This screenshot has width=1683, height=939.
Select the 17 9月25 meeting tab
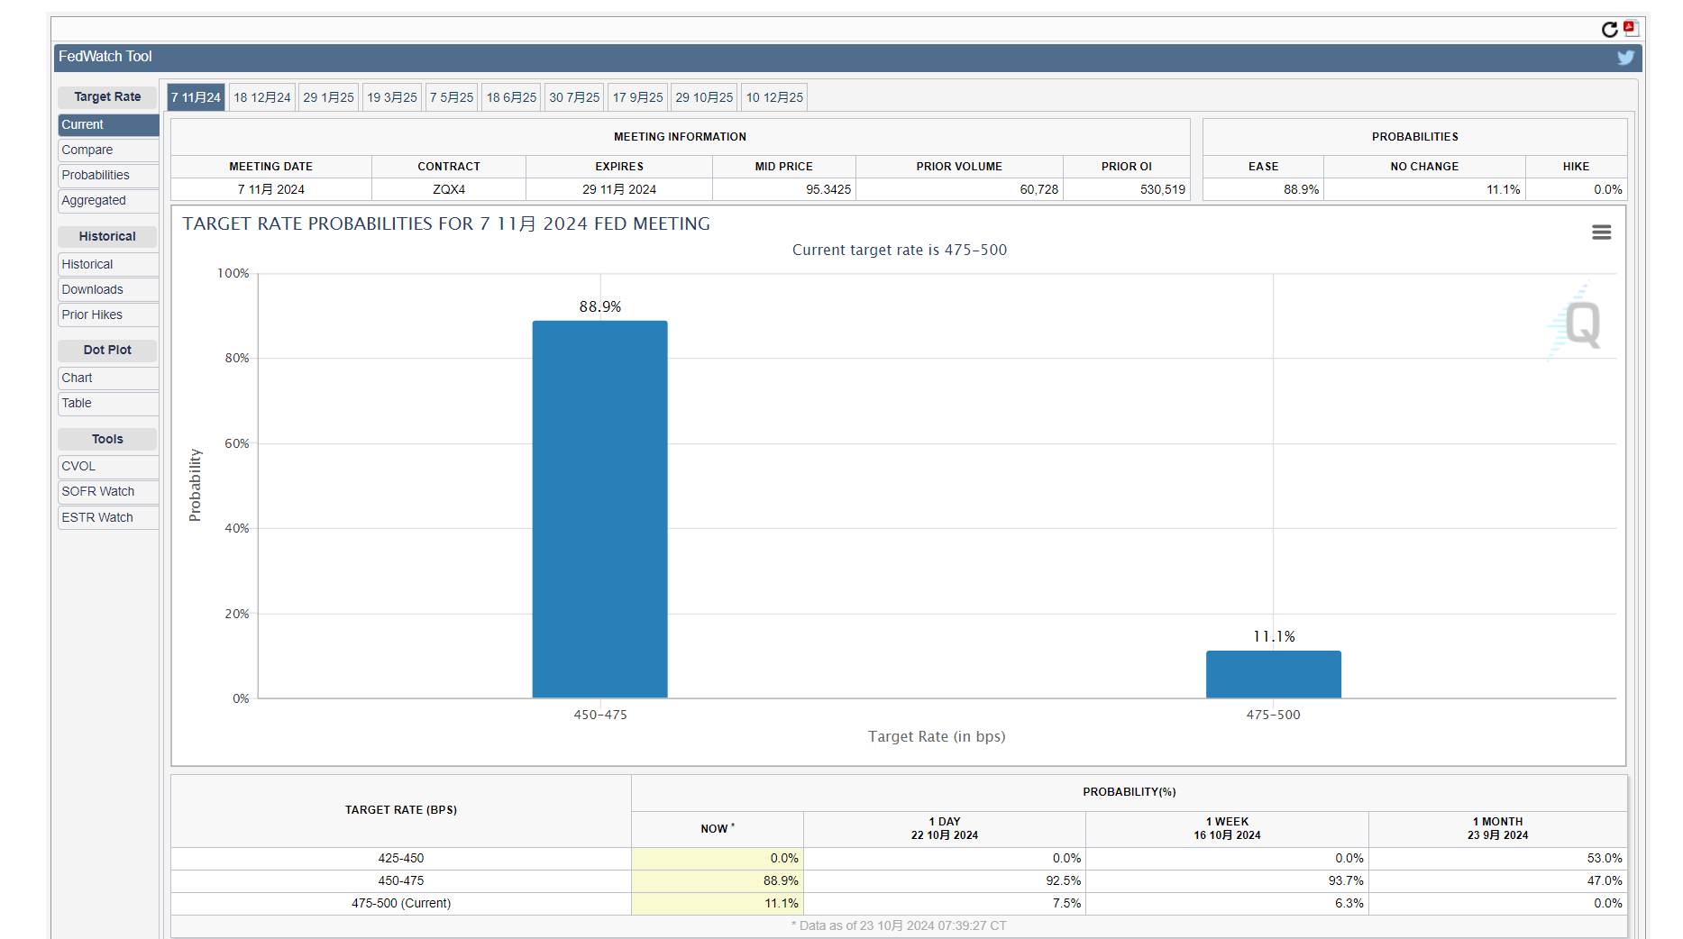coord(638,97)
